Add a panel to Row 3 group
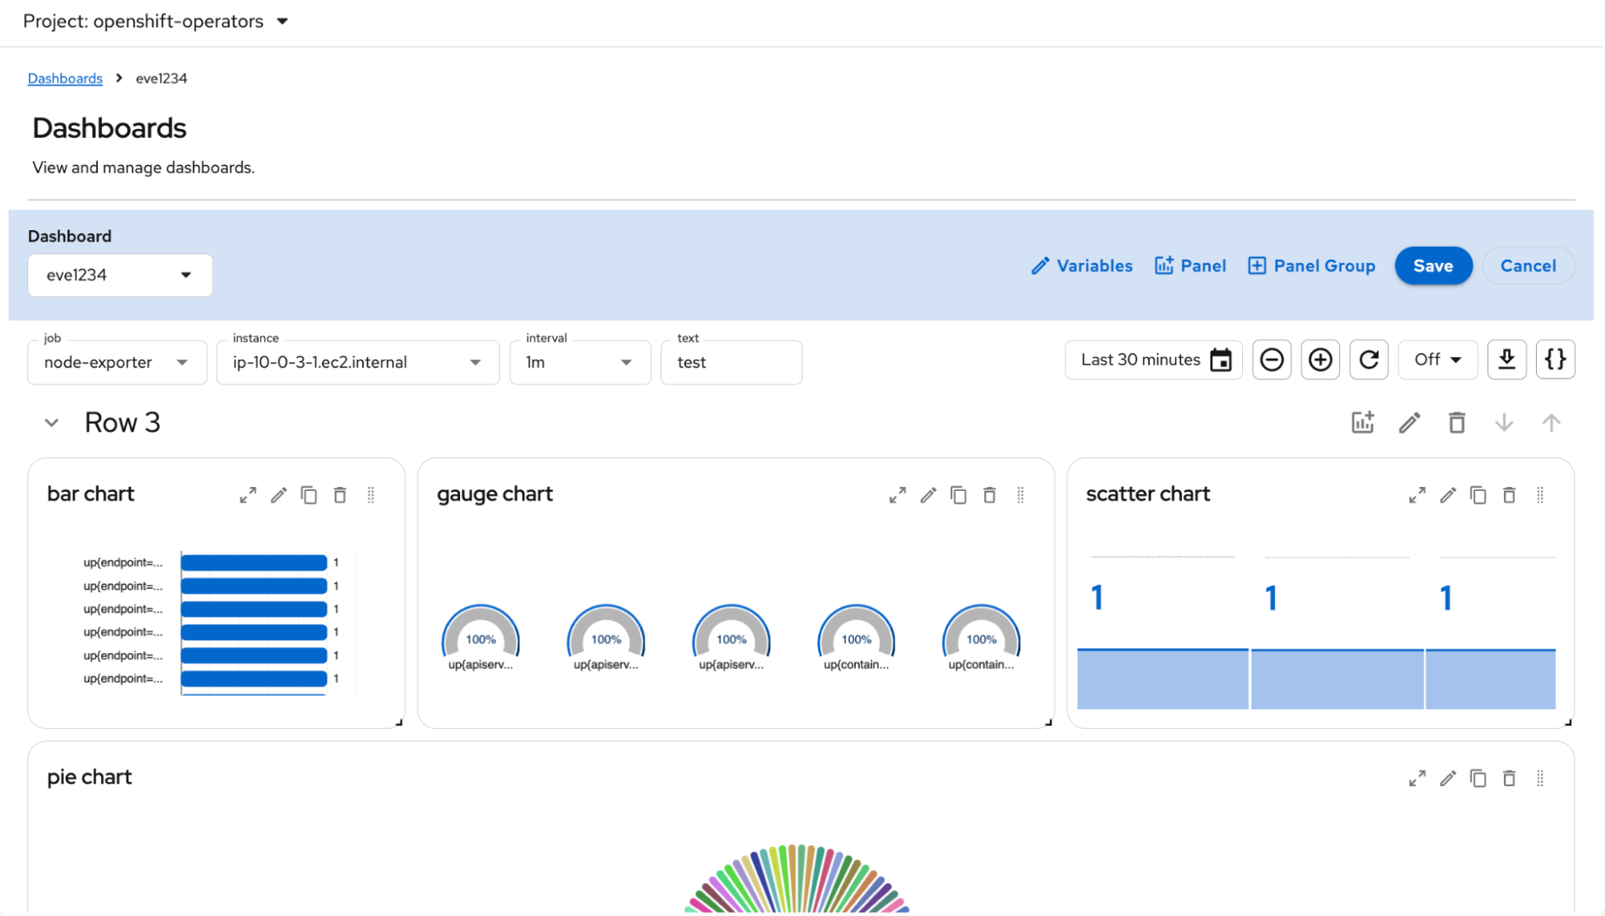Screen dimensions: 1605x916 1363,423
